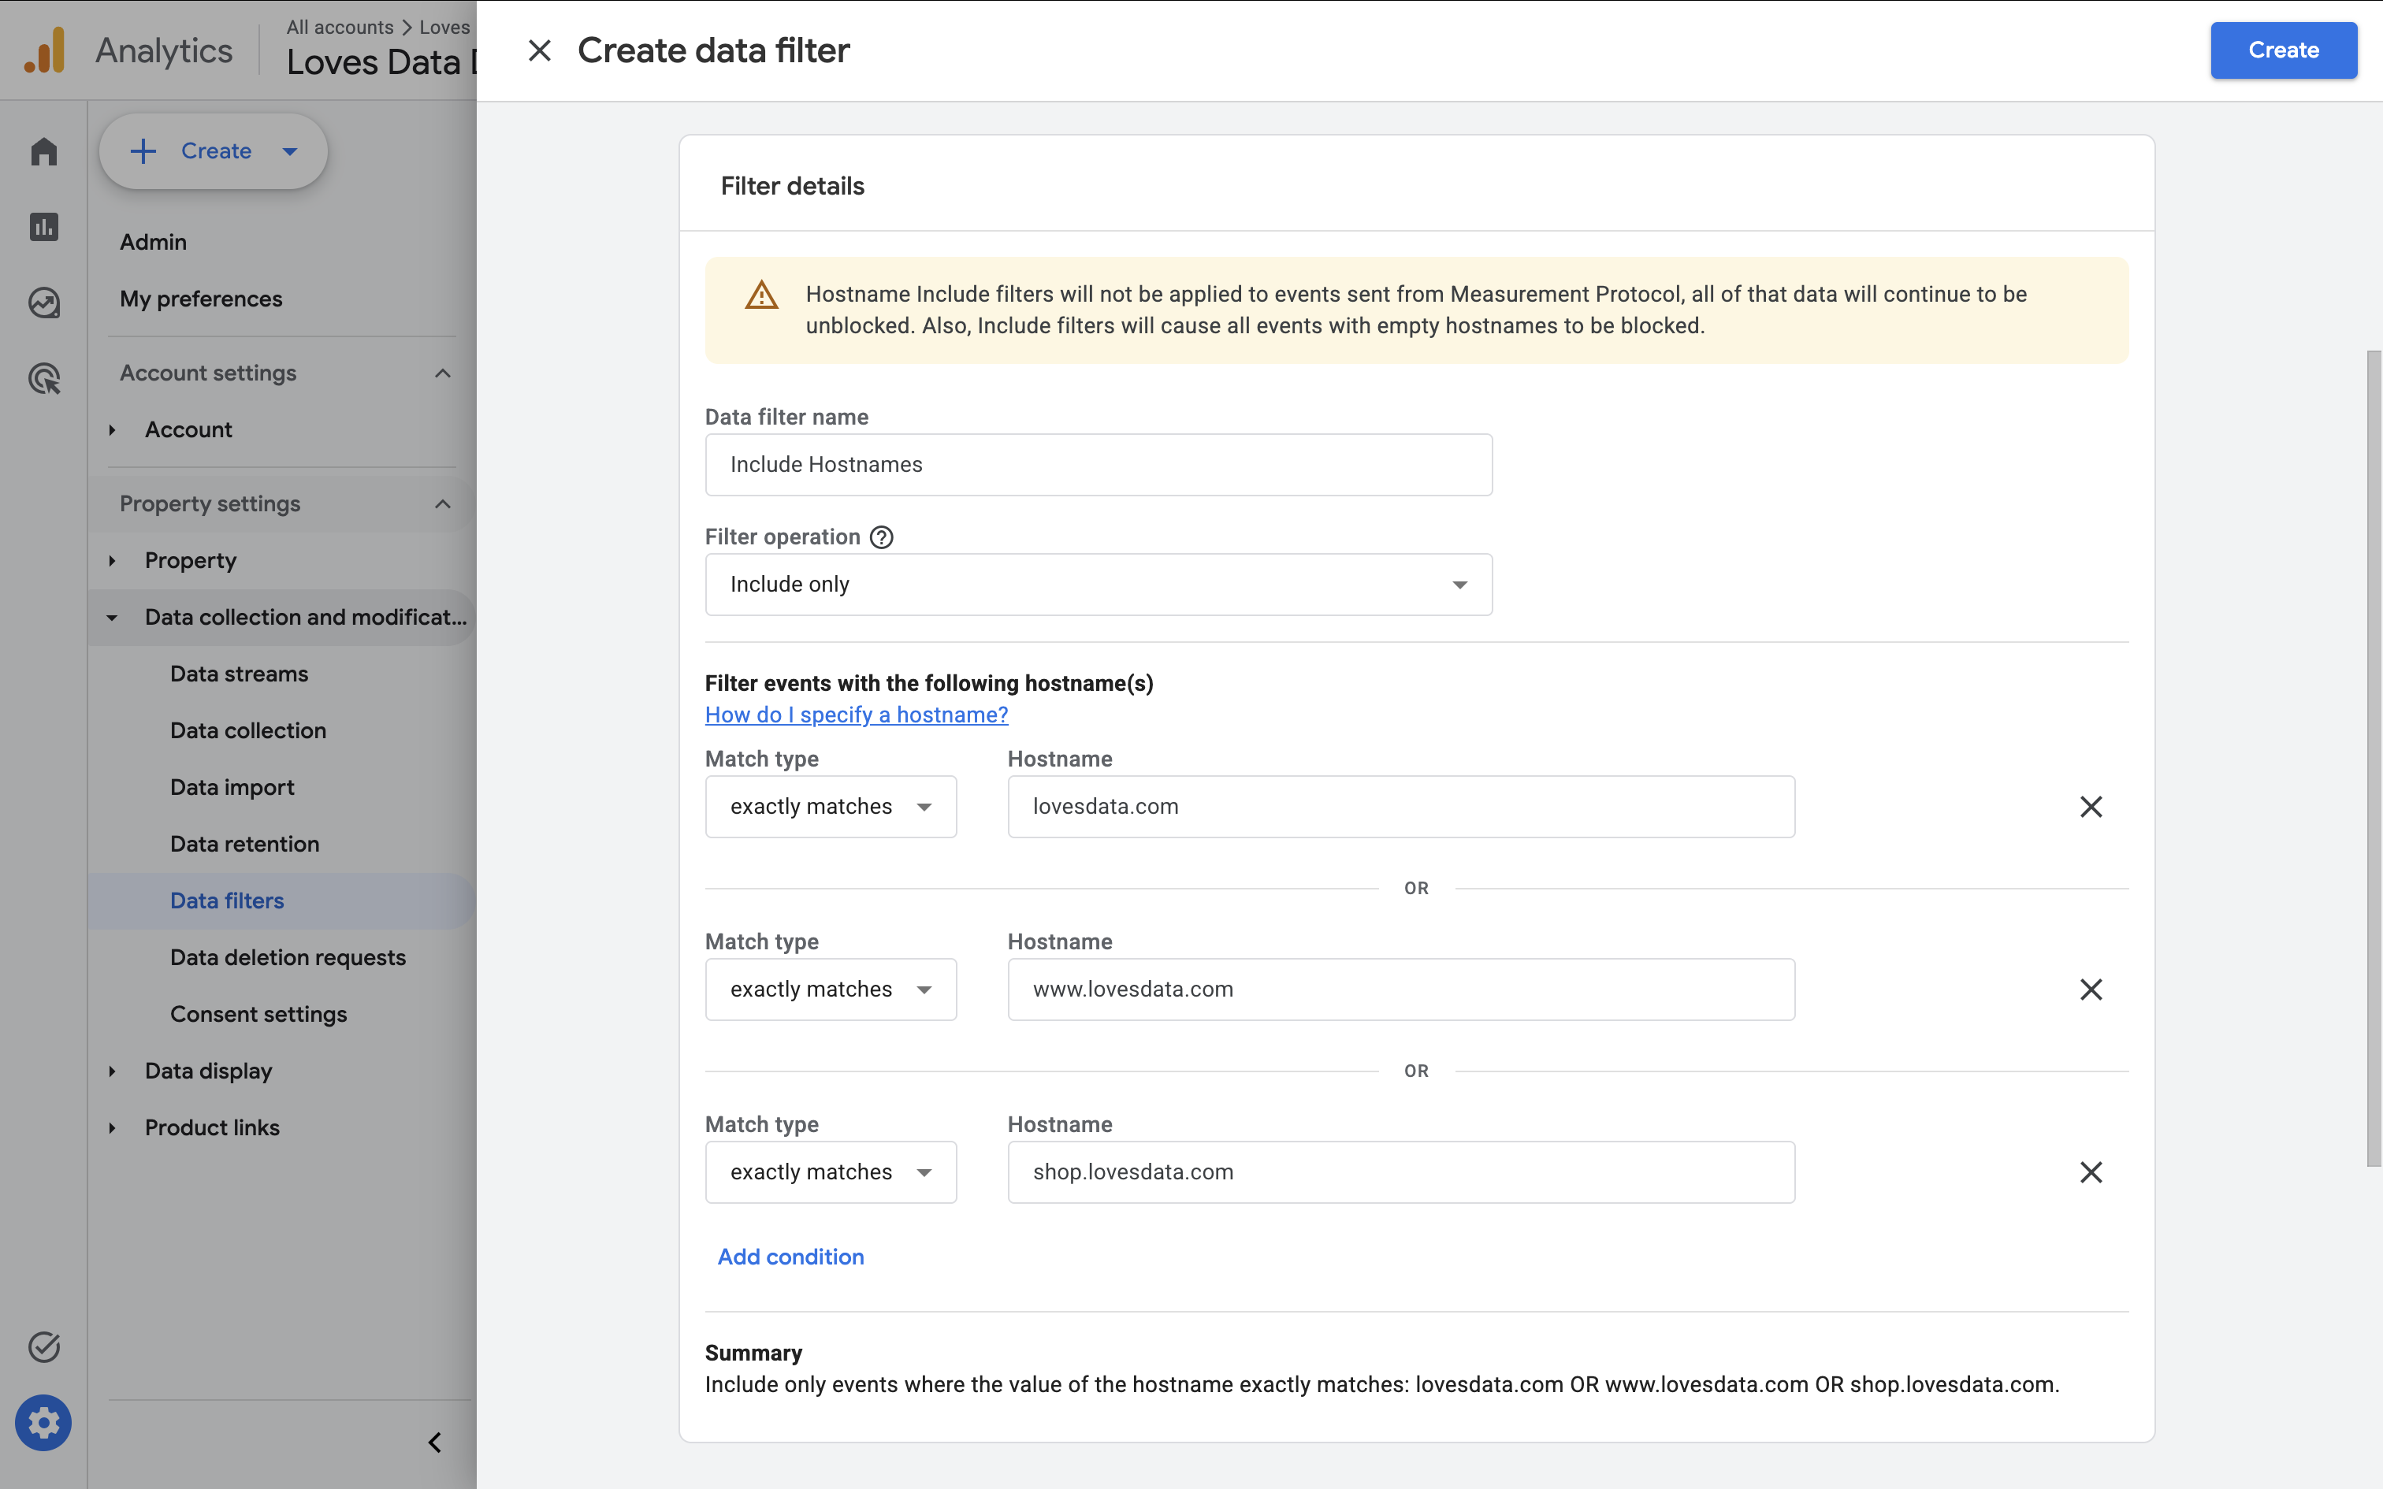This screenshot has height=1489, width=2383.
Task: Go to Data deletion requests
Action: point(288,957)
